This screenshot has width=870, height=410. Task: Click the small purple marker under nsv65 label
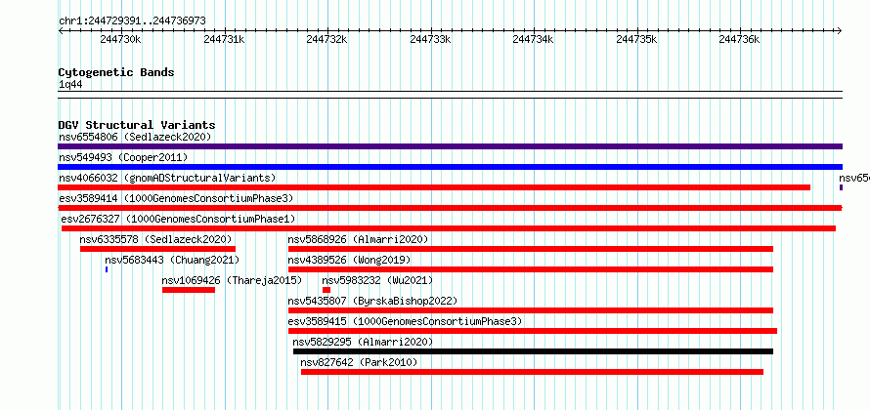841,187
